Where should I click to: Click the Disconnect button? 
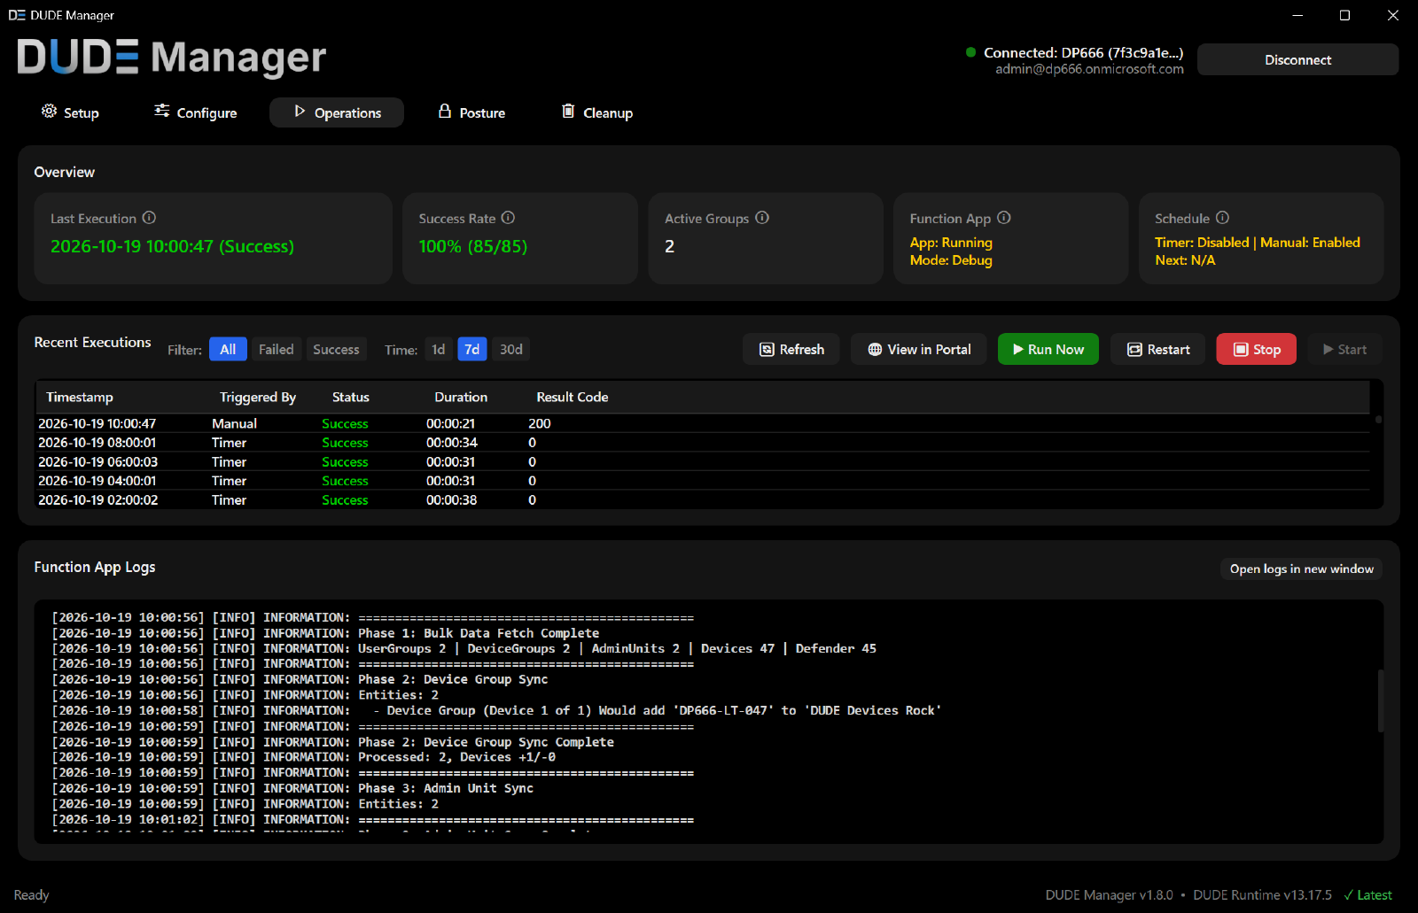pyautogui.click(x=1297, y=59)
